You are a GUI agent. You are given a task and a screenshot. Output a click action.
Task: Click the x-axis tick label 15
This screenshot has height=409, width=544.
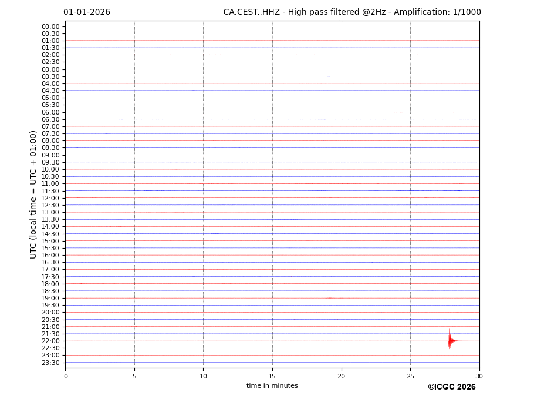(272, 376)
